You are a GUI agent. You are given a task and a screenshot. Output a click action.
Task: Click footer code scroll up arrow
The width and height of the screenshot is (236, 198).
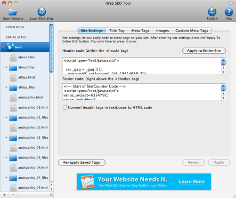coord(223,94)
